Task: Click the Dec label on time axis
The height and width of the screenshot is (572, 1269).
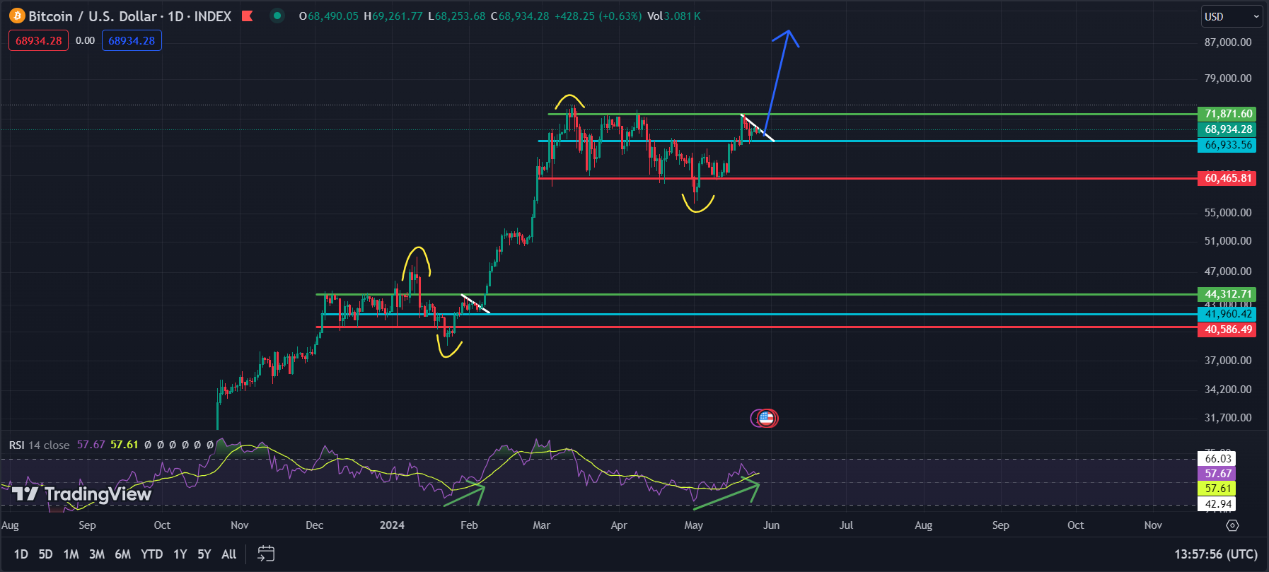Action: tap(314, 525)
